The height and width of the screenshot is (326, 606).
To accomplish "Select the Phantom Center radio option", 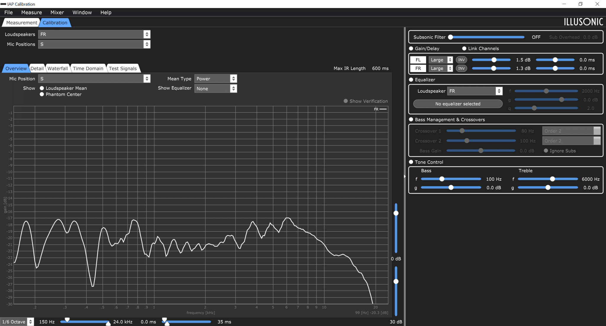I will 42,94.
